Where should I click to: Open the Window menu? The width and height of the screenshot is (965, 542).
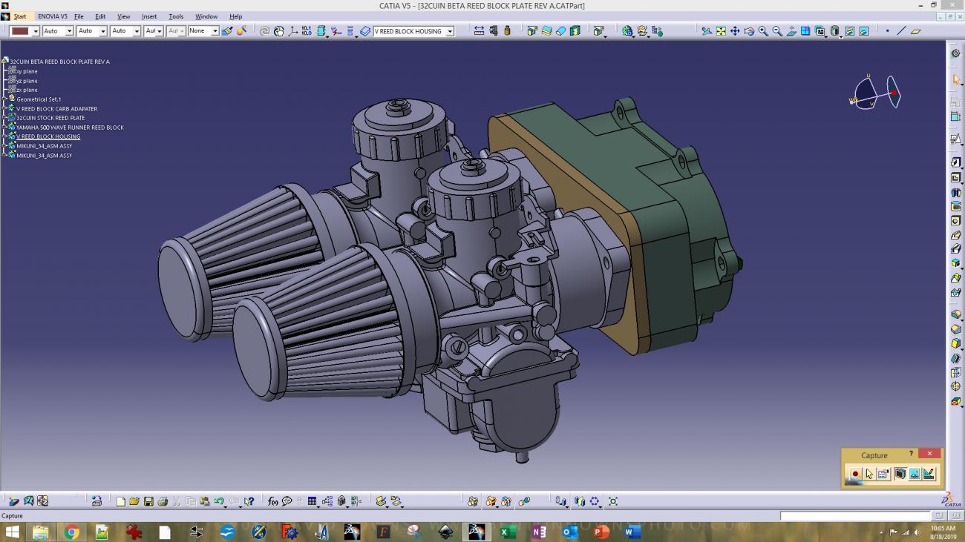(206, 16)
